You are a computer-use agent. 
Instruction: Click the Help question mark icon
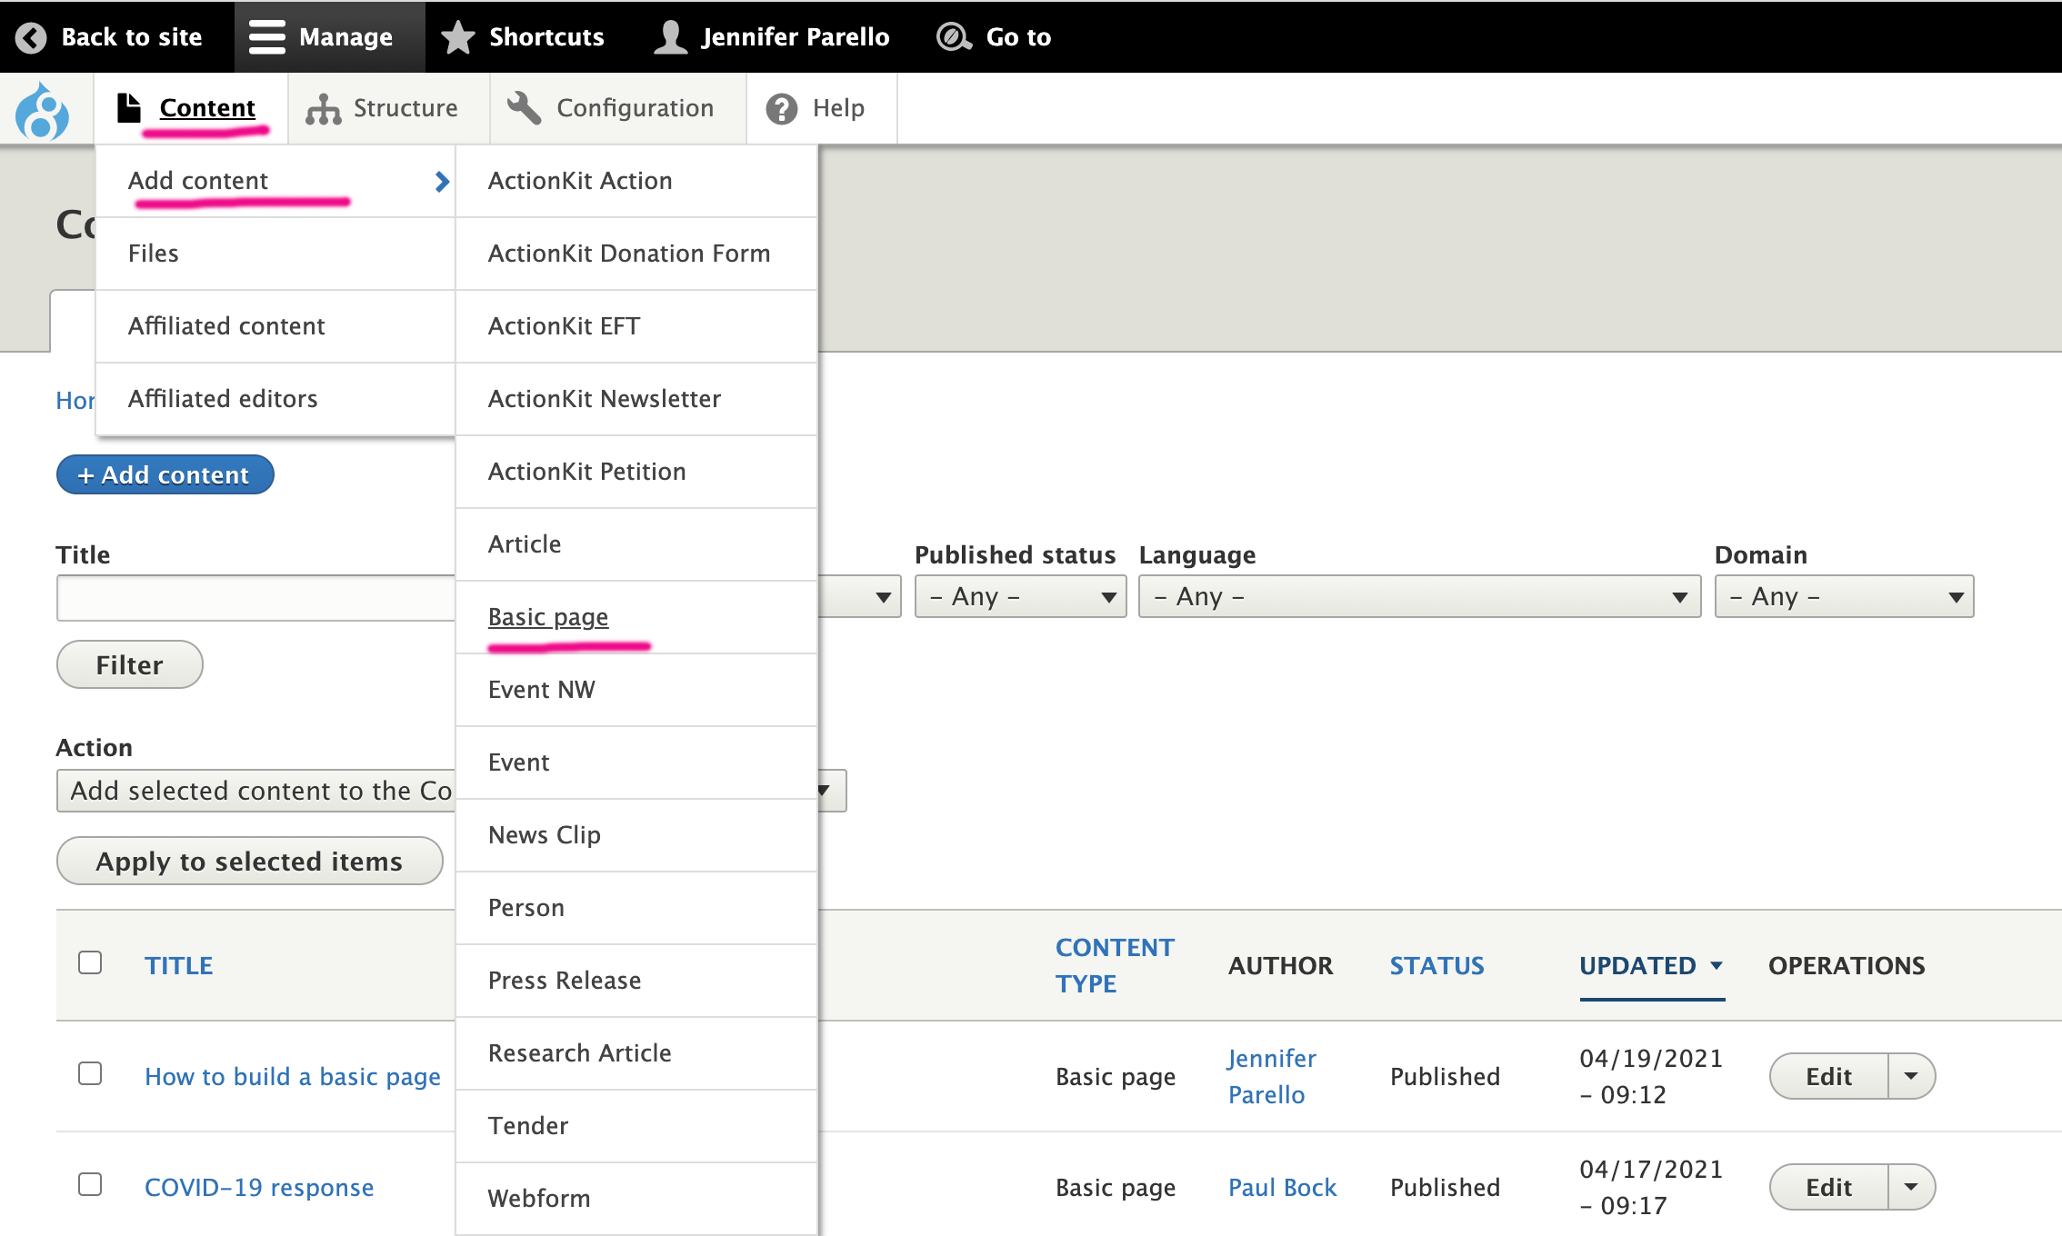pos(782,109)
